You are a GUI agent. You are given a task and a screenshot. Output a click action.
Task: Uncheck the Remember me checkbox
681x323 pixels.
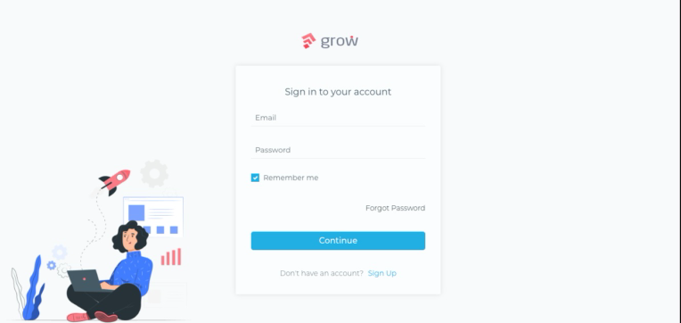(255, 178)
